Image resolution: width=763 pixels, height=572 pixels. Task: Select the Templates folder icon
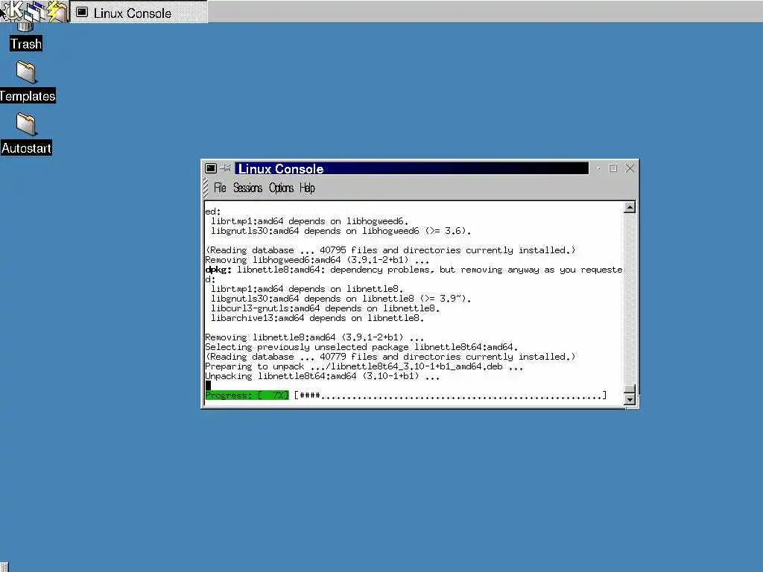point(27,82)
